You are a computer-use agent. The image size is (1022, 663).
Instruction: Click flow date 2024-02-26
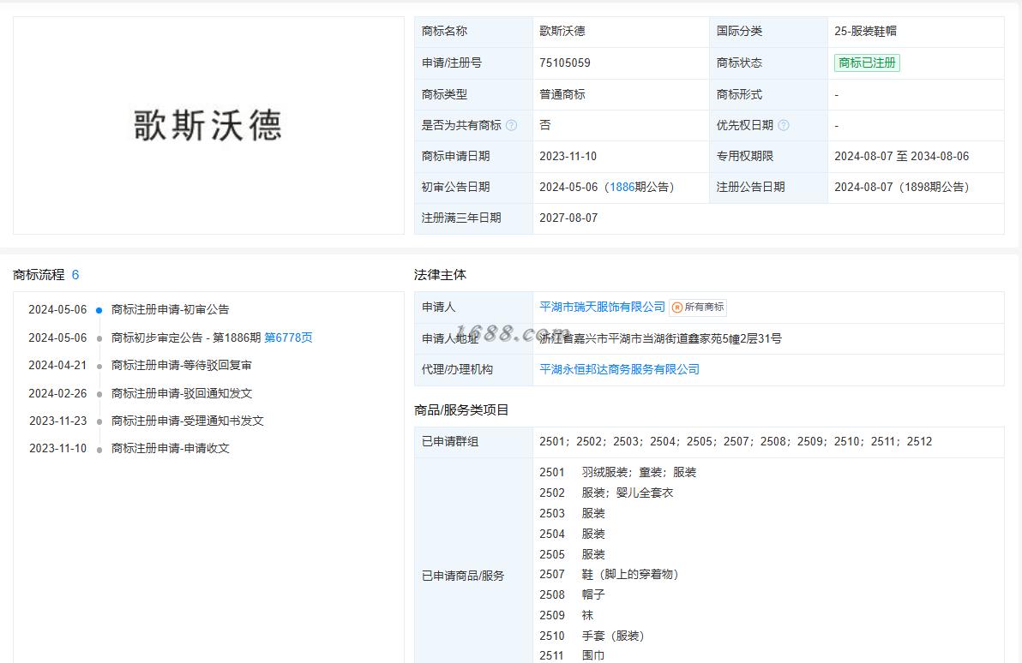[57, 393]
